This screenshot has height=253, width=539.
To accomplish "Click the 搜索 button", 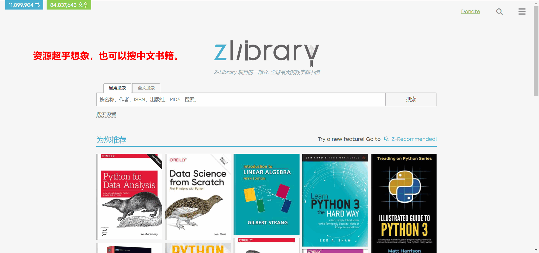I will click(411, 100).
